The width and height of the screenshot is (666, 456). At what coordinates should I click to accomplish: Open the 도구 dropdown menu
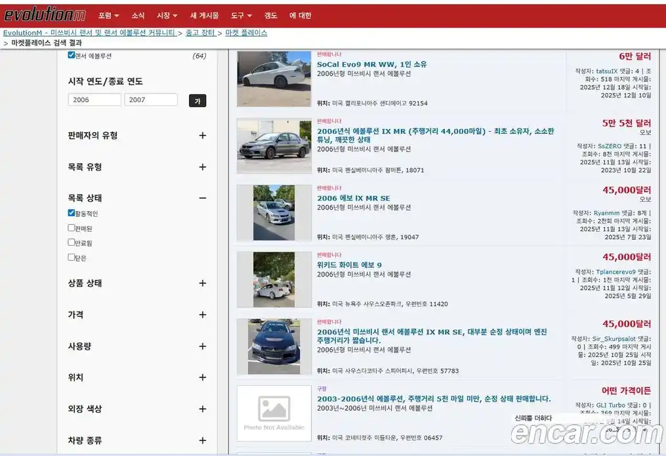point(241,15)
